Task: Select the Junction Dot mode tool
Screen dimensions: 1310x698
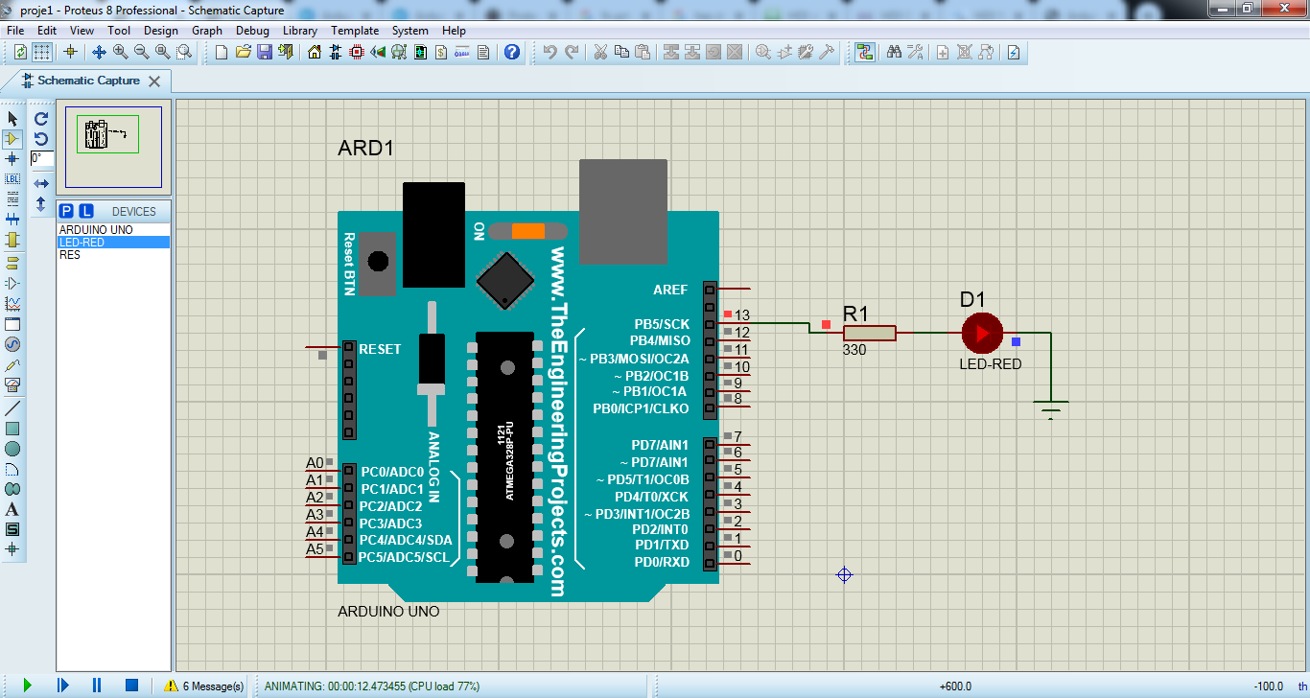Action: [12, 159]
